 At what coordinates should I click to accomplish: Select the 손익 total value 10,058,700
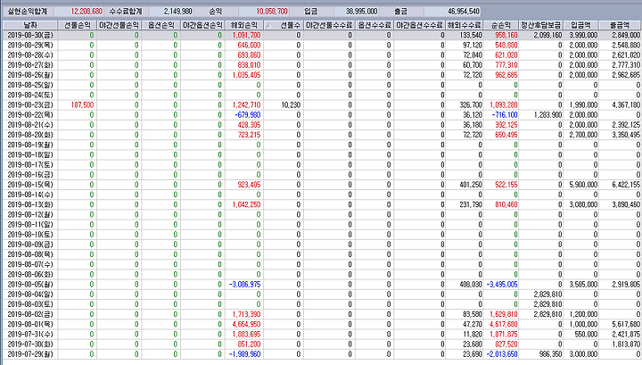tap(272, 12)
